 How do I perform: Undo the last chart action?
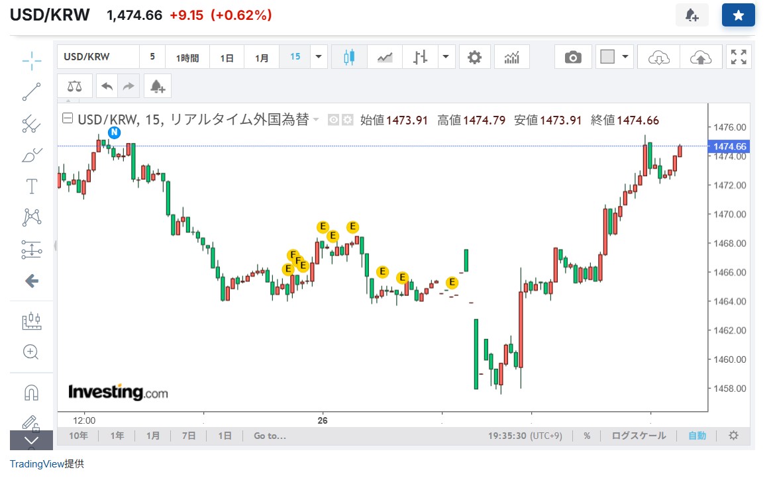(x=107, y=86)
